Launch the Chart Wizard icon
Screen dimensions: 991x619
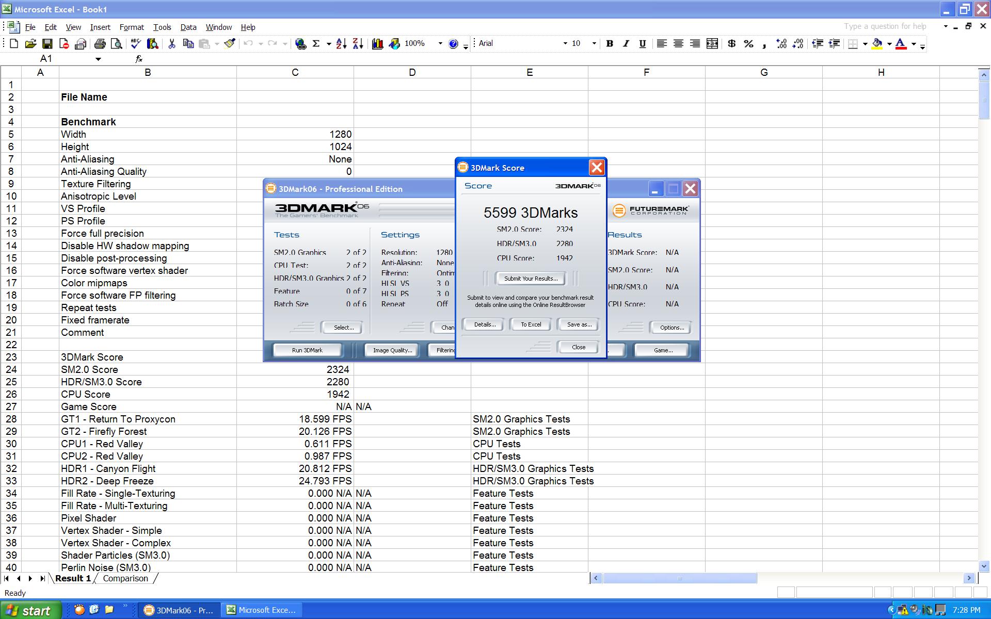point(377,44)
